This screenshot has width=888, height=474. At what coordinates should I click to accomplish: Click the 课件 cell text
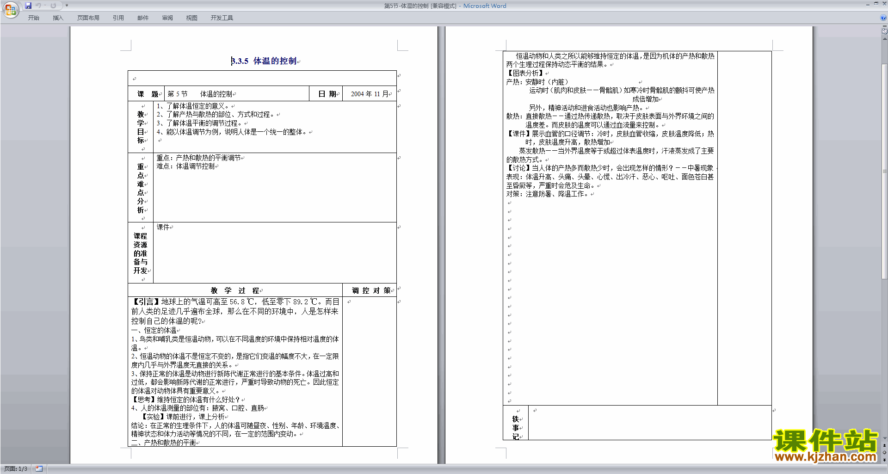tap(163, 227)
